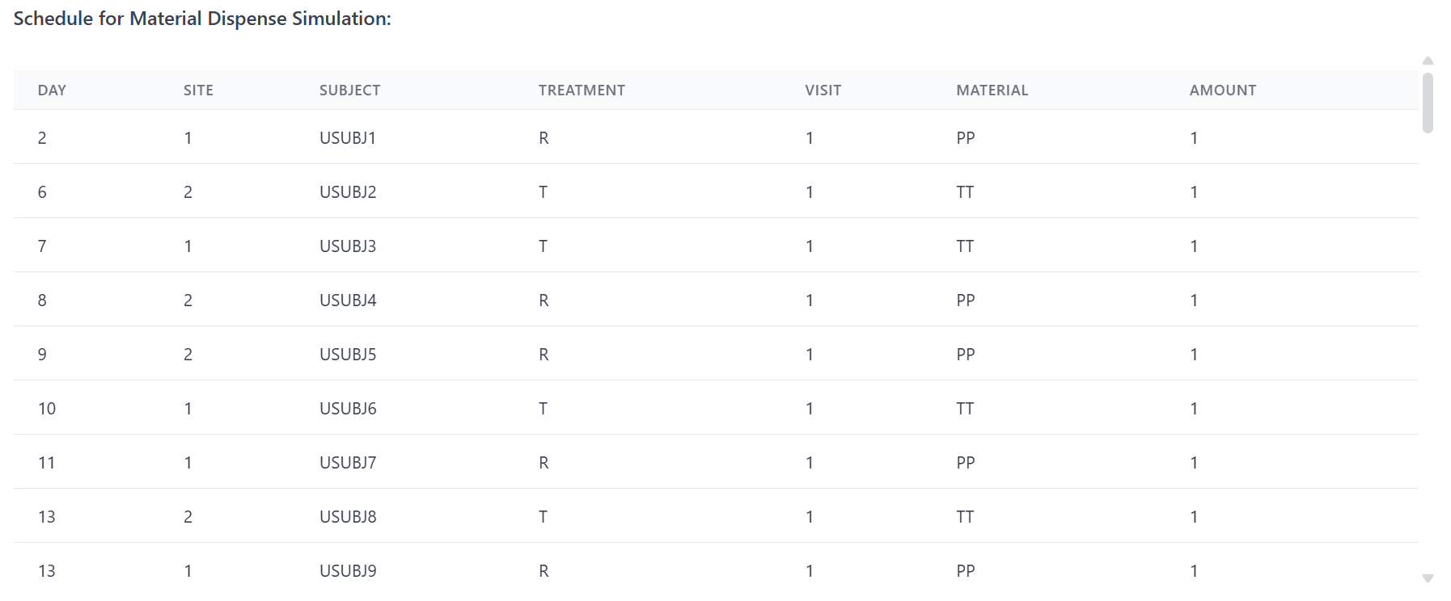The width and height of the screenshot is (1451, 601).
Task: Select the USUBJ2 subject cell
Action: [x=348, y=192]
